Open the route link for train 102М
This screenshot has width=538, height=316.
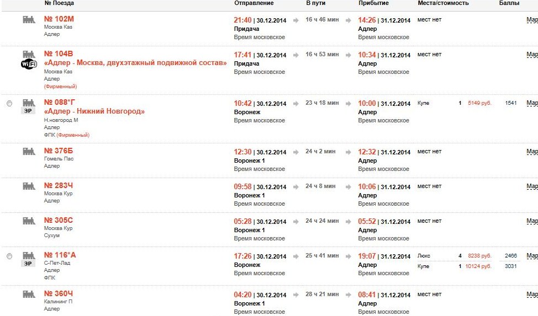pos(532,20)
